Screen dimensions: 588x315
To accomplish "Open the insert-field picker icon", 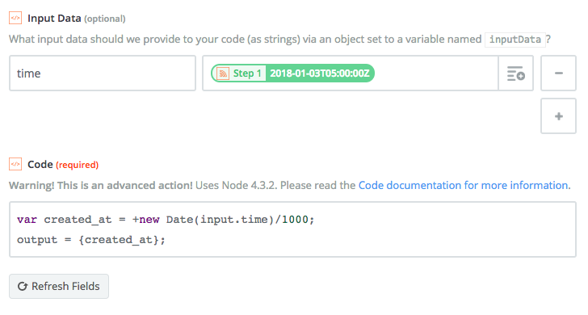I will [515, 73].
